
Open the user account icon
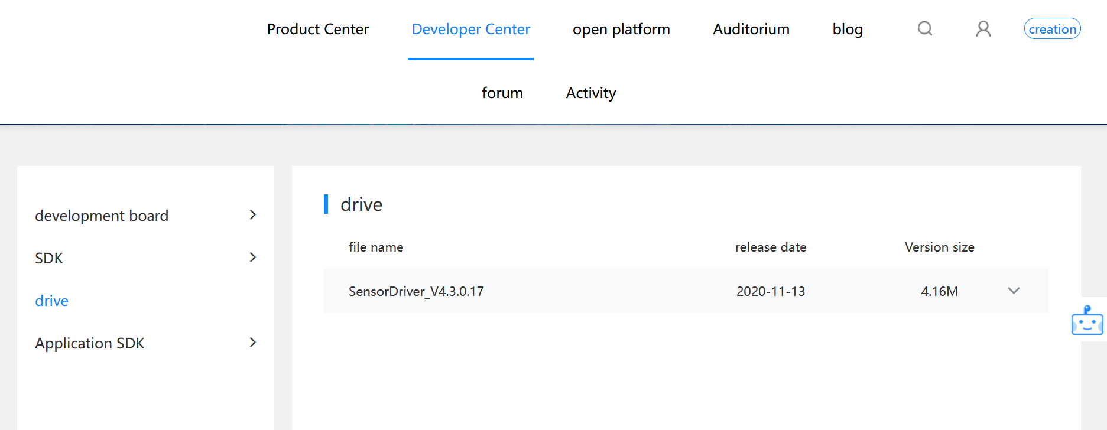coord(983,29)
